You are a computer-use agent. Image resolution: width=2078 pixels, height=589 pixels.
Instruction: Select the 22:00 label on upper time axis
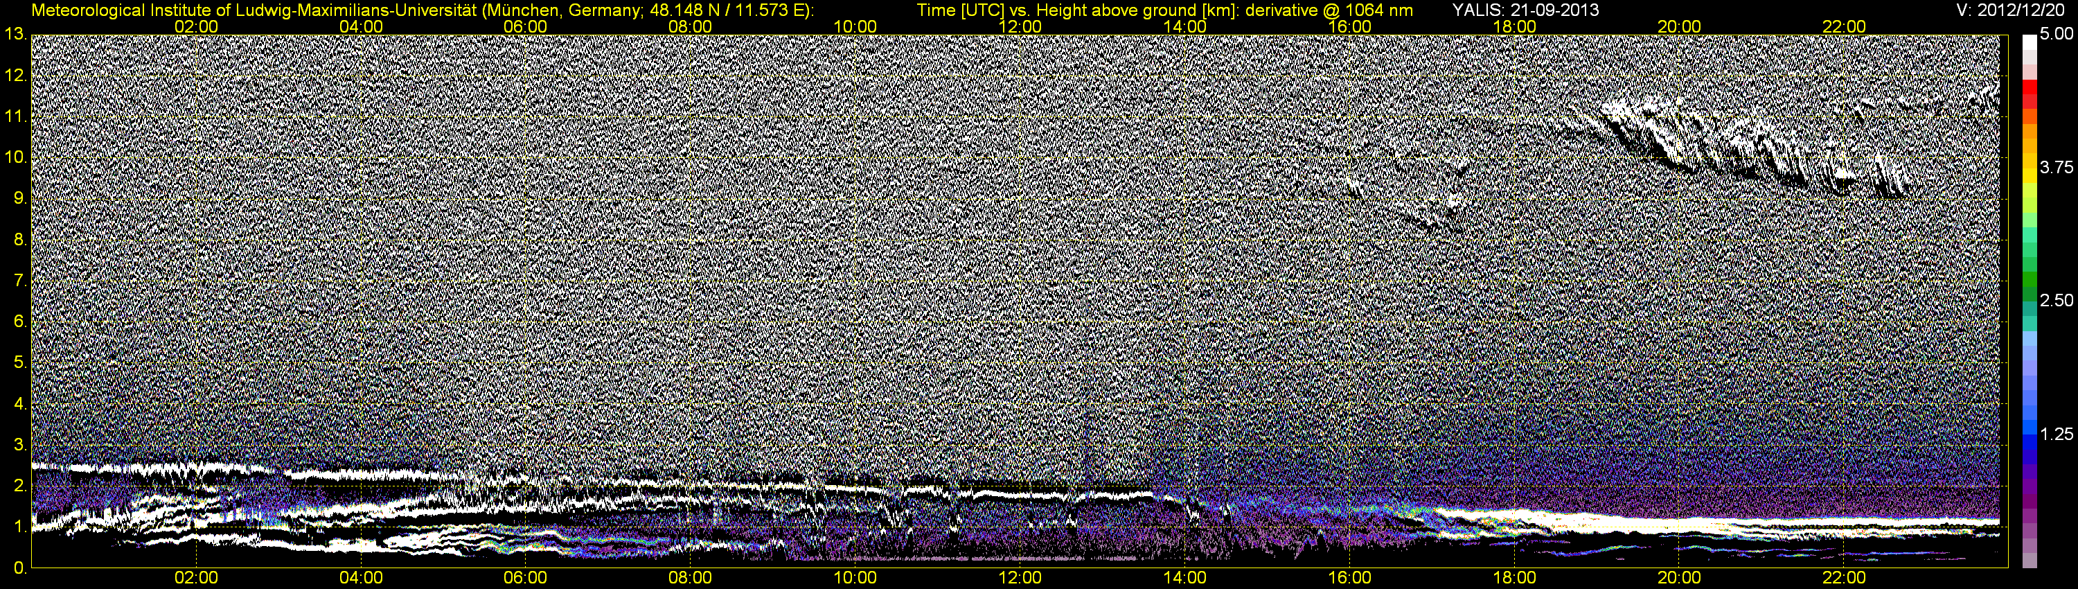coord(1844,26)
